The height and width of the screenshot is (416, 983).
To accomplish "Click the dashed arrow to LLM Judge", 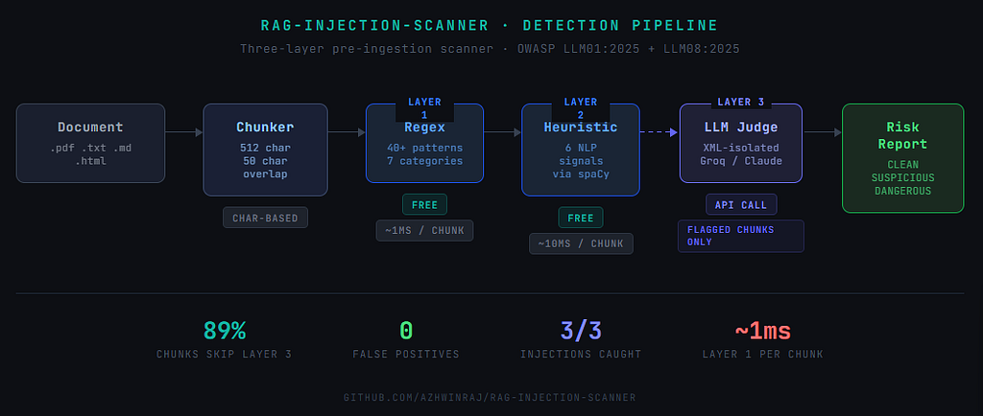I will 659,132.
